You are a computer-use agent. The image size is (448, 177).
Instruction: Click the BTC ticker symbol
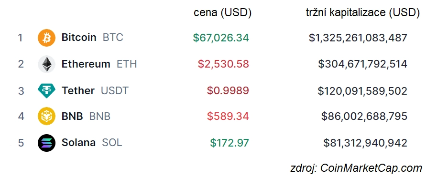113,37
